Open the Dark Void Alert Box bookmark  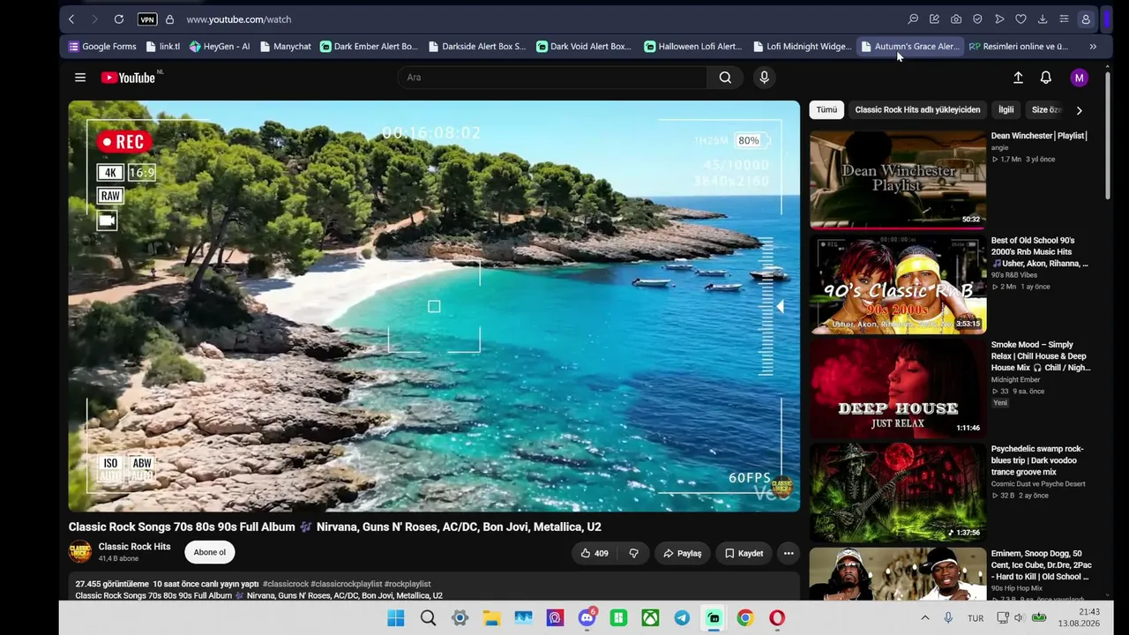[x=584, y=47]
